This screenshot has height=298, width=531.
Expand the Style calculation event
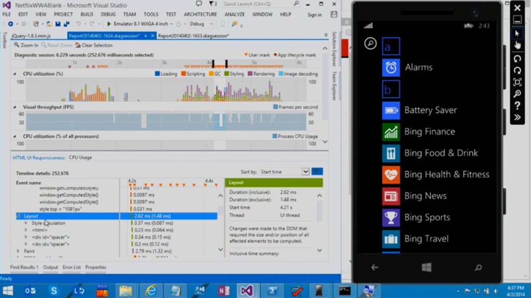point(26,223)
